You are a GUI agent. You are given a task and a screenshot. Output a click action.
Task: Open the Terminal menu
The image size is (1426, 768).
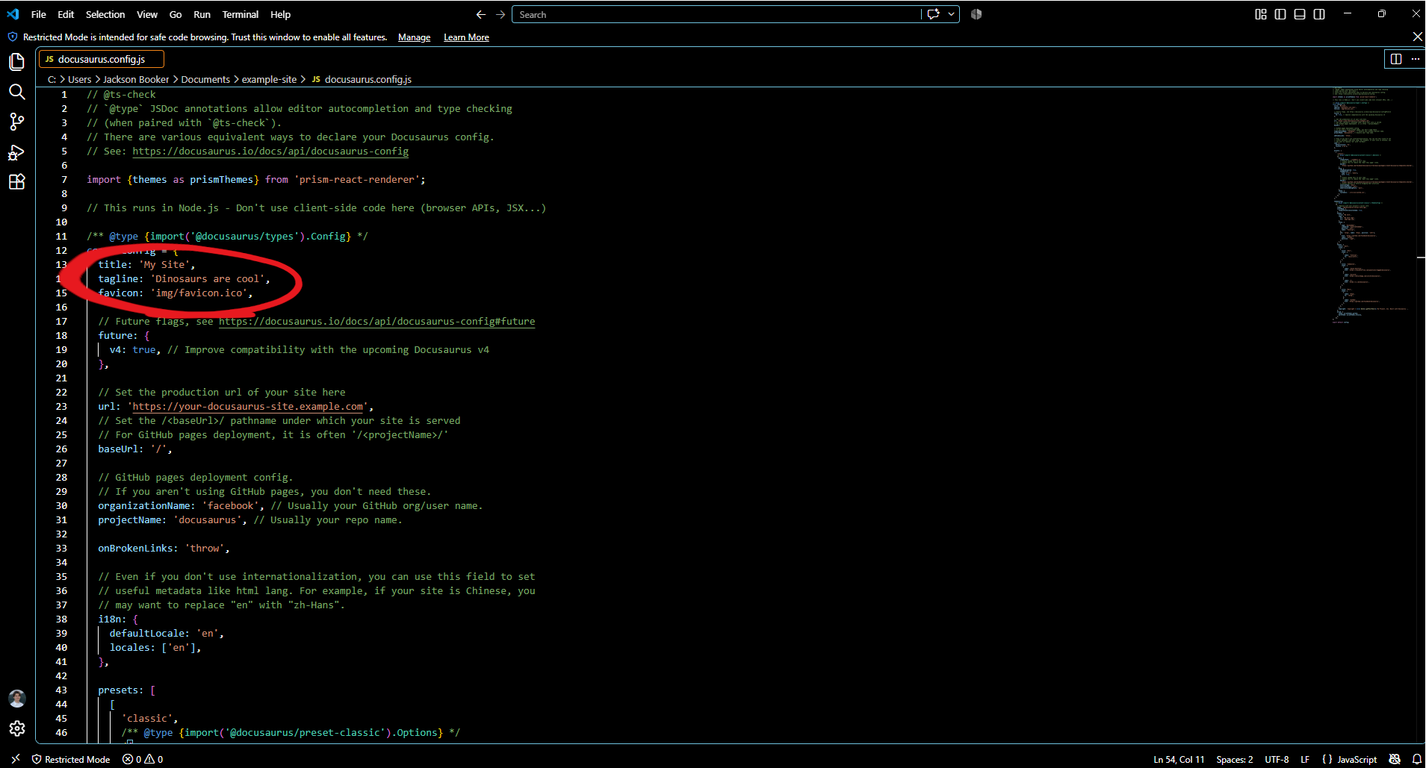[240, 14]
